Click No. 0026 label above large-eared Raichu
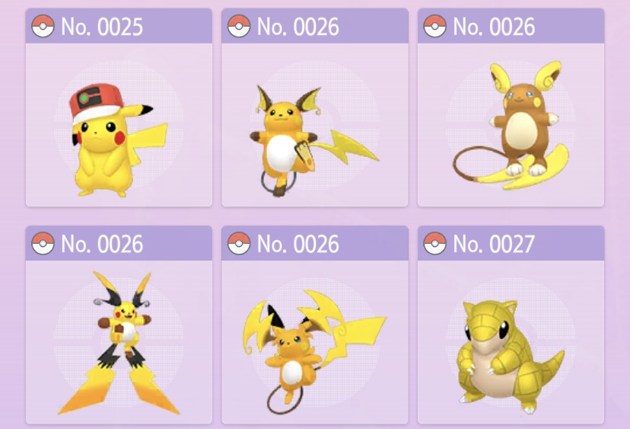Screen dimensions: 630x429 297,245
